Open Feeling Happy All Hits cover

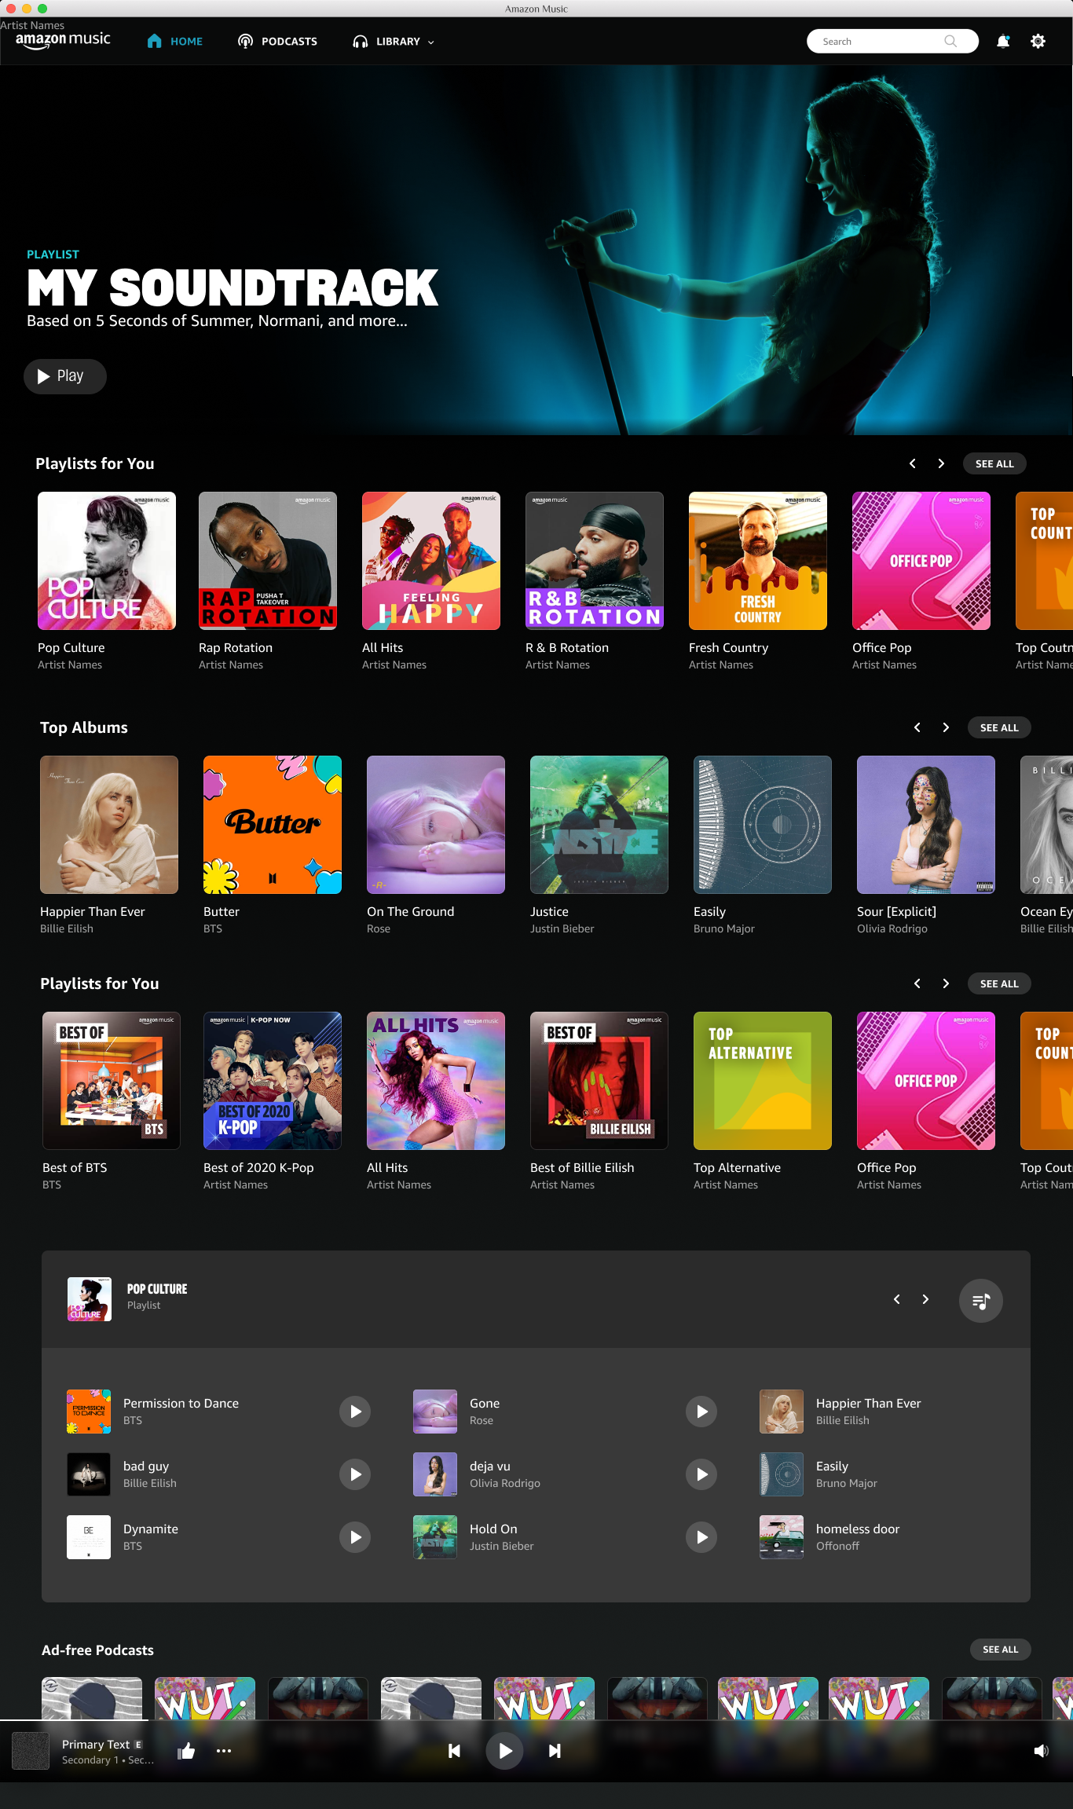[431, 561]
